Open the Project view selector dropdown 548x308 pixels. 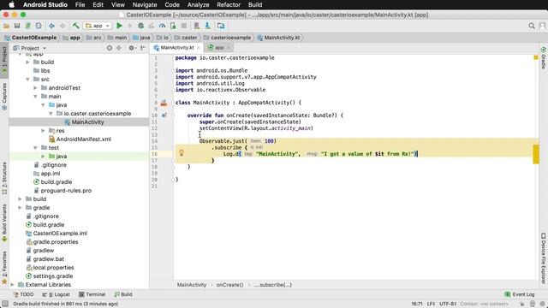(x=30, y=48)
